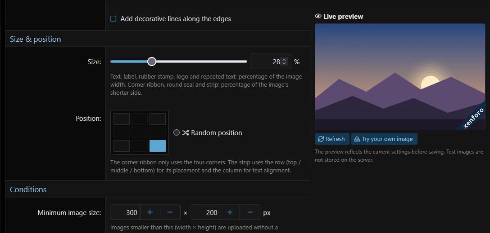Select the Random position radio button
The width and height of the screenshot is (490, 233).
click(x=177, y=133)
